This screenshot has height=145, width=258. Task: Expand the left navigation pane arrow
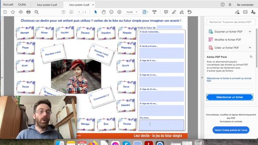pyautogui.click(x=2, y=77)
